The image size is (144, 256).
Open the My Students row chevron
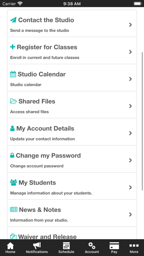[130, 188]
